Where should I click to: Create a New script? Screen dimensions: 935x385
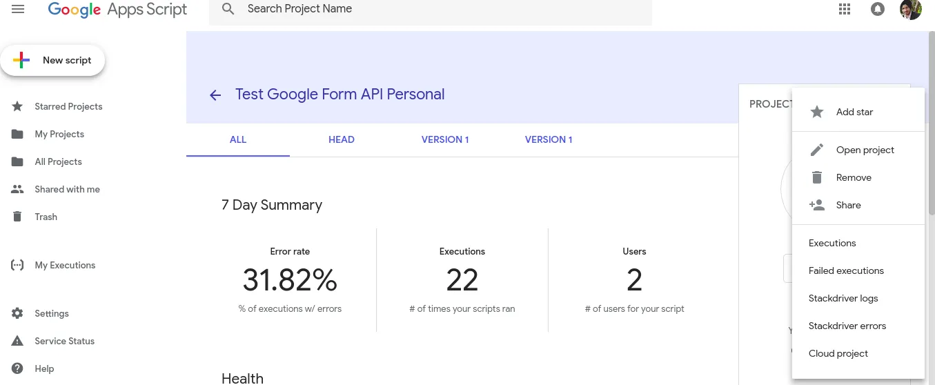tap(53, 61)
